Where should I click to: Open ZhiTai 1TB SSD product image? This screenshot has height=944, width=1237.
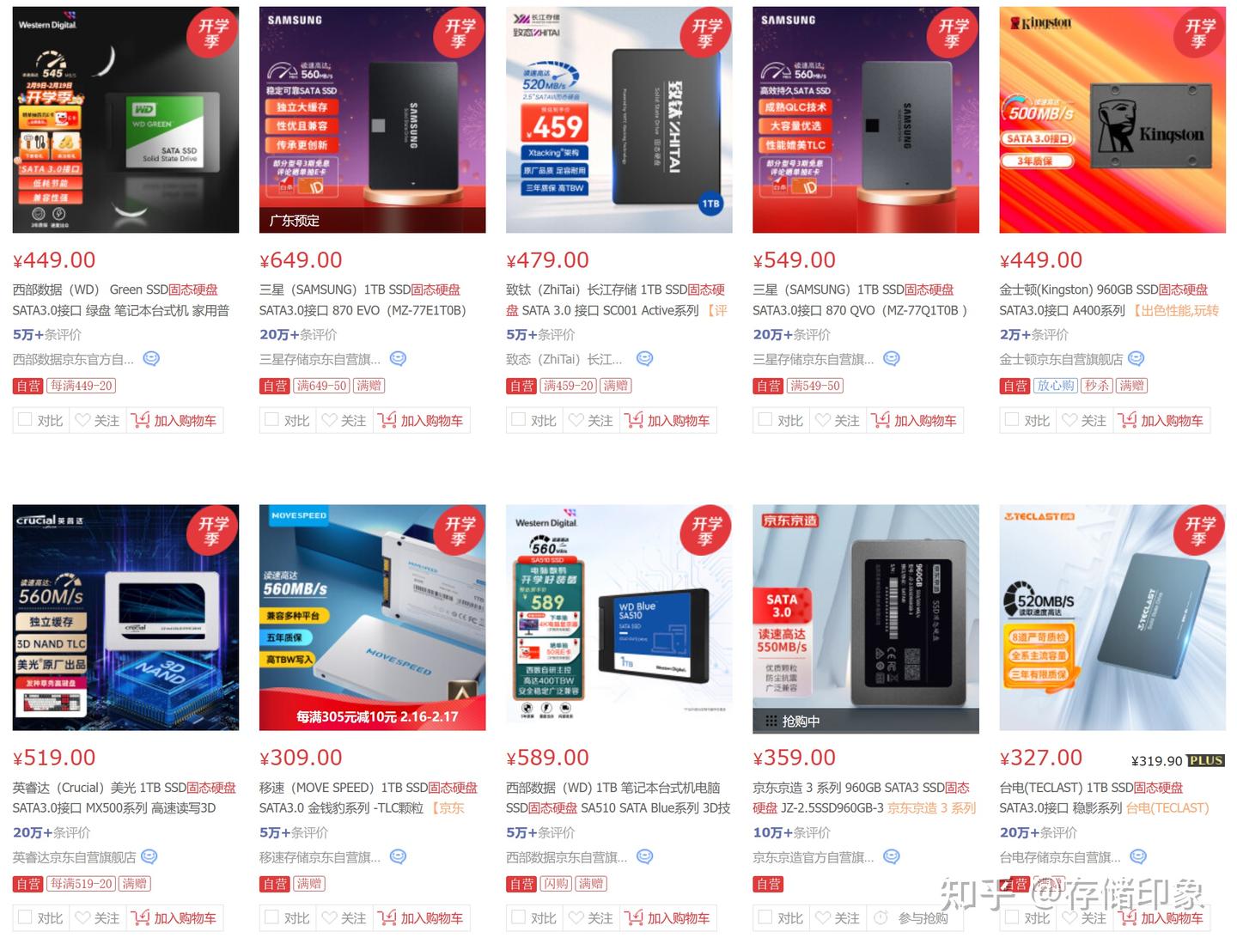(x=619, y=119)
